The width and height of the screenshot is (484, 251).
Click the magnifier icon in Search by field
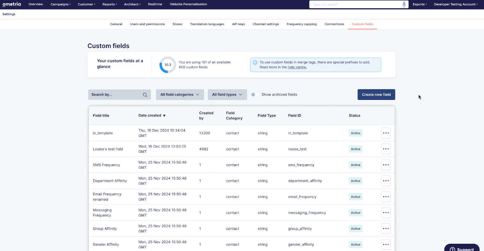pyautogui.click(x=145, y=95)
